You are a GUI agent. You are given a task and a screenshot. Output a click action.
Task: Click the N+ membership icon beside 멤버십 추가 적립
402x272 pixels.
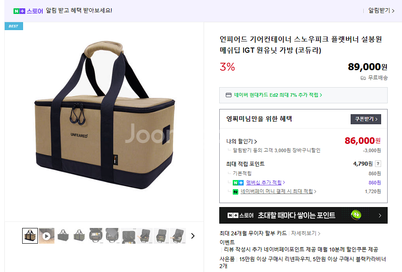pos(238,183)
